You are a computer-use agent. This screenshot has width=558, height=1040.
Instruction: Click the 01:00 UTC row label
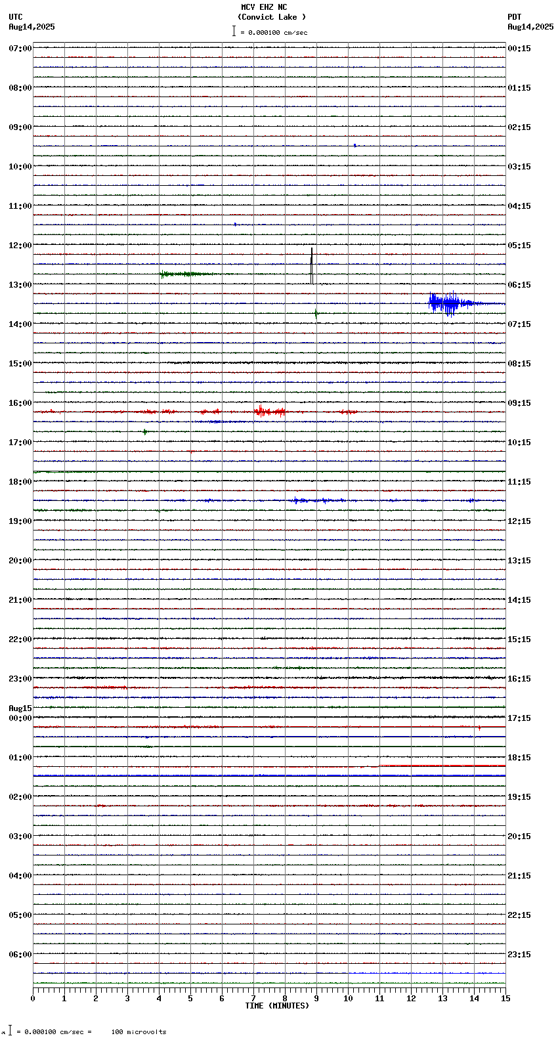(x=20, y=758)
